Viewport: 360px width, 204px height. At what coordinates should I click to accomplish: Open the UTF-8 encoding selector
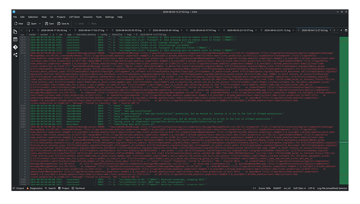[311, 188]
